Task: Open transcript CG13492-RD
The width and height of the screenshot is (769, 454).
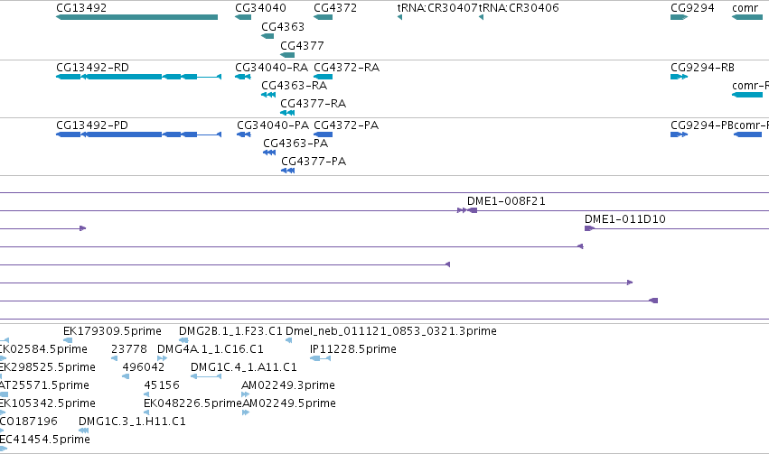Action: [139, 77]
